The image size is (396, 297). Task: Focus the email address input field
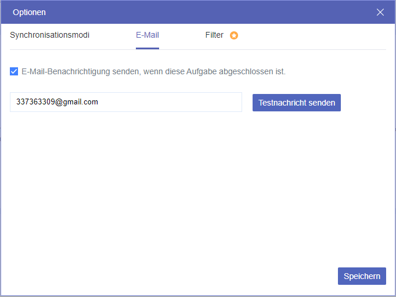125,102
